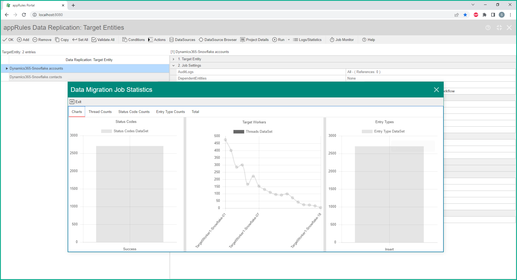
Task: Select the Dynamics365-Snowflake.contacts row
Action: pos(85,77)
